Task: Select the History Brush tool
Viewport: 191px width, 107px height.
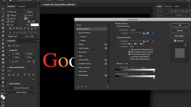Action: (x=3, y=47)
